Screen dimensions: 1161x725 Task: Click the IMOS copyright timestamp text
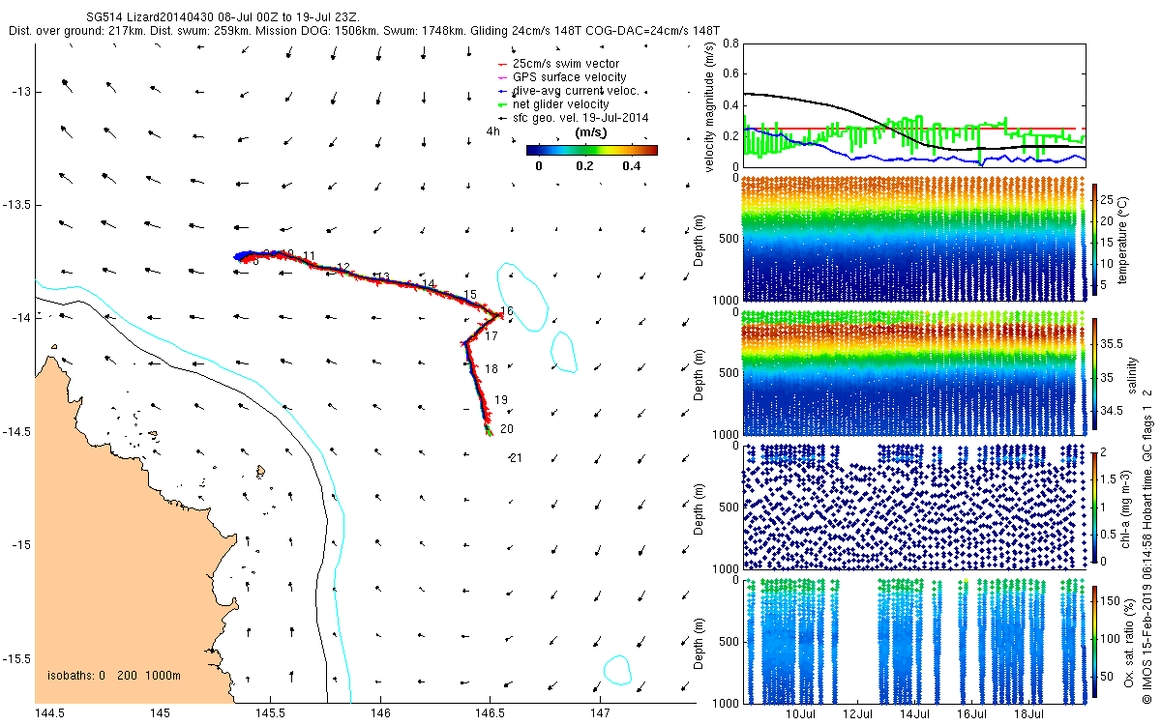[x=1146, y=546]
